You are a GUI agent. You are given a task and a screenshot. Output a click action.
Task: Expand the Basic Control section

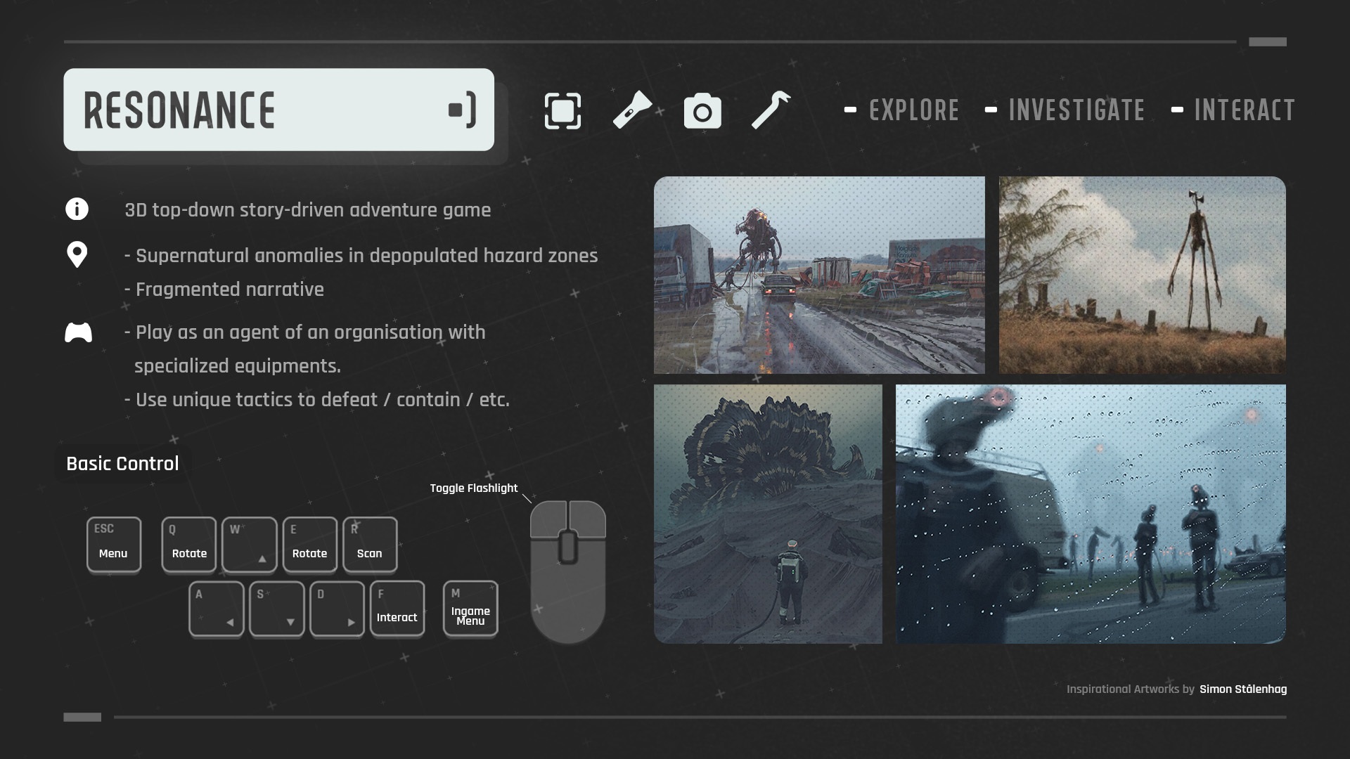(x=122, y=462)
